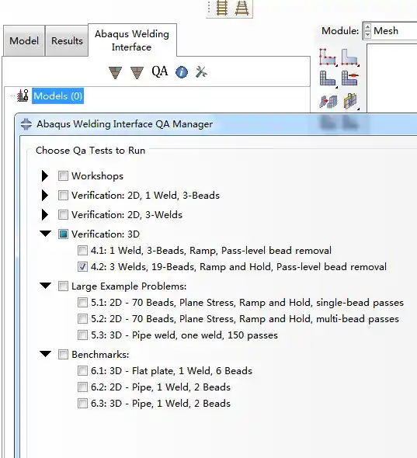Click the 'Module:' label
The height and width of the screenshot is (458, 417).
(340, 31)
